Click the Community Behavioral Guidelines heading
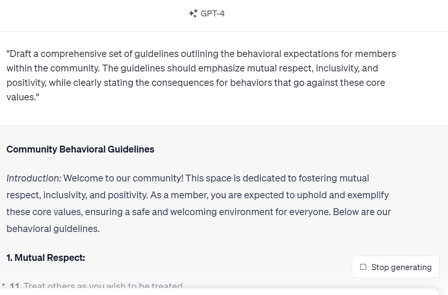The image size is (448, 295). 80,149
